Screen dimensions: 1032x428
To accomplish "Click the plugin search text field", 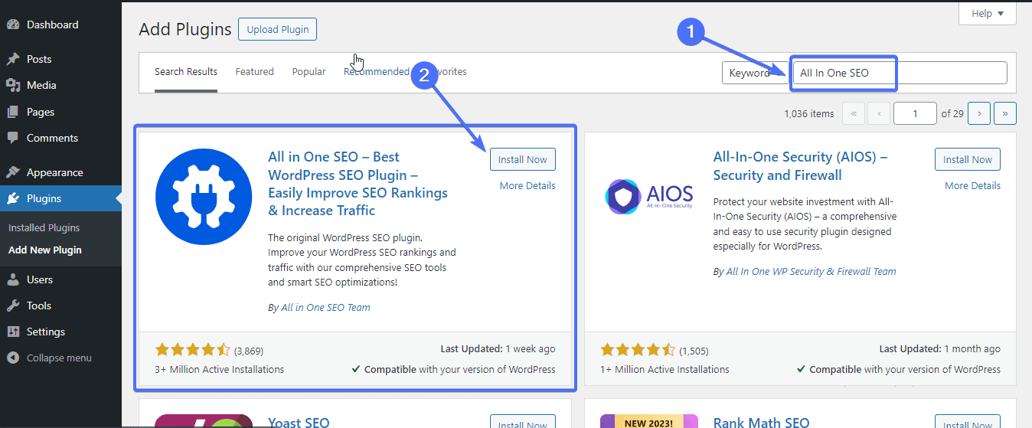I will point(900,73).
